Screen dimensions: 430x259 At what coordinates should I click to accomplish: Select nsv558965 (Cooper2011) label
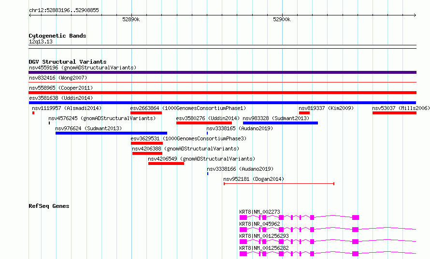click(x=61, y=88)
